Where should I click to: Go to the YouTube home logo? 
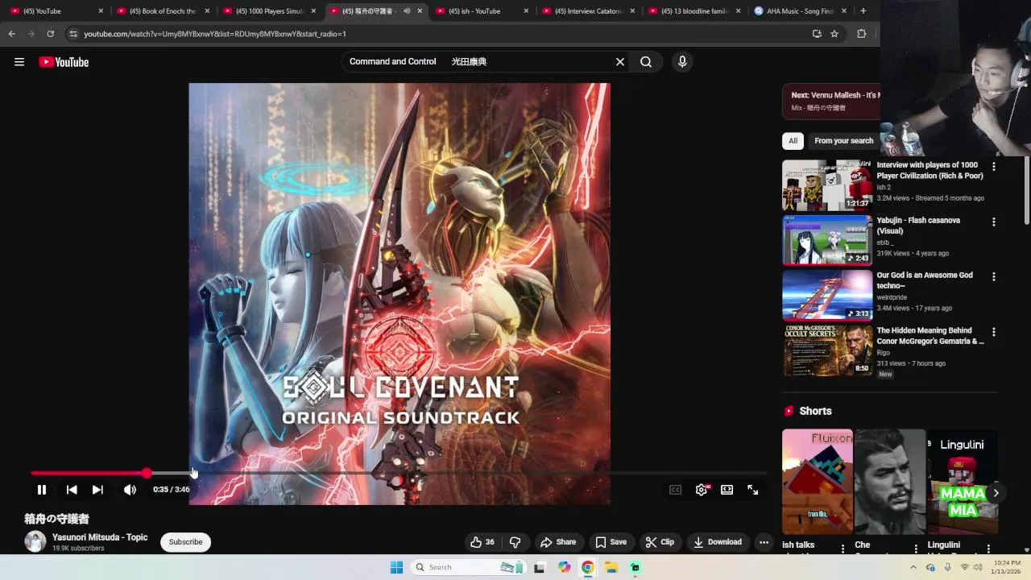click(x=64, y=62)
